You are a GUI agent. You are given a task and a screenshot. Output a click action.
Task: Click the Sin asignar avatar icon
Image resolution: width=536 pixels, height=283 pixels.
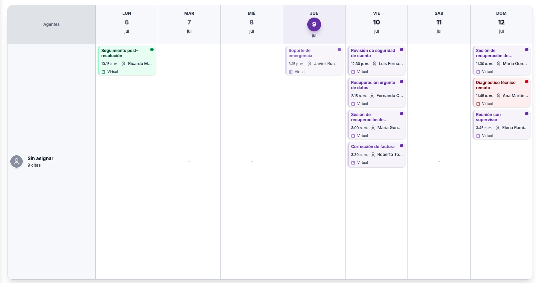17,161
